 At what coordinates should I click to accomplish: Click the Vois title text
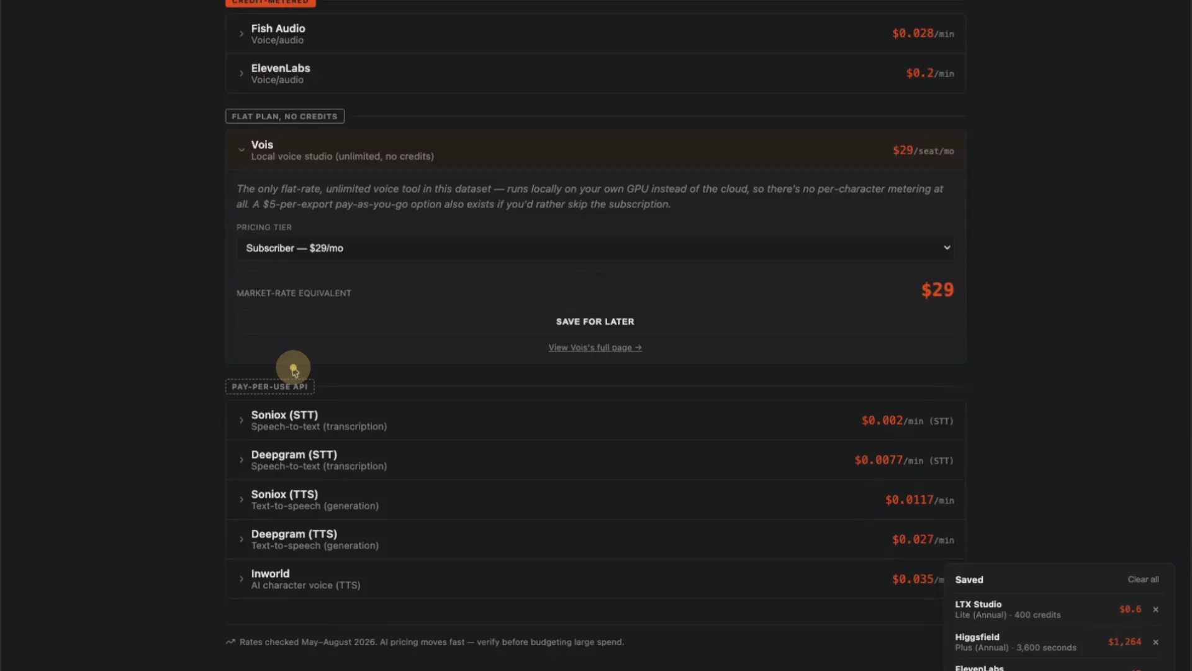262,145
